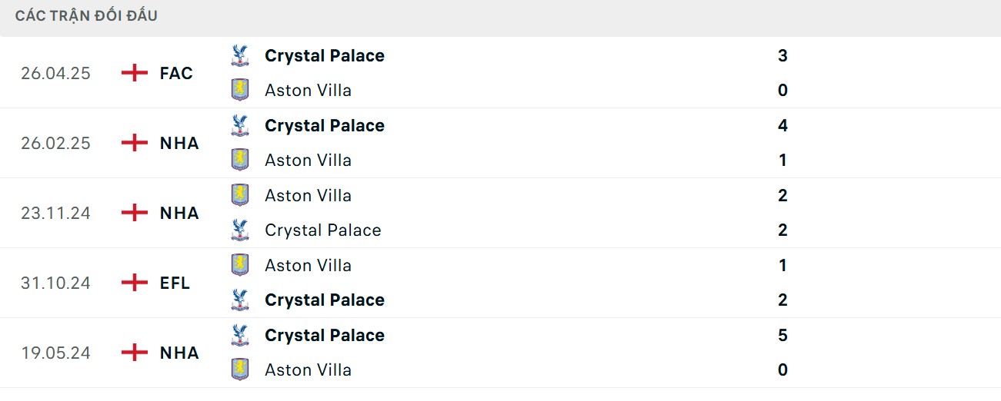Click Aston Villa crest in 19.05.24 match
The image size is (1001, 401).
click(240, 370)
